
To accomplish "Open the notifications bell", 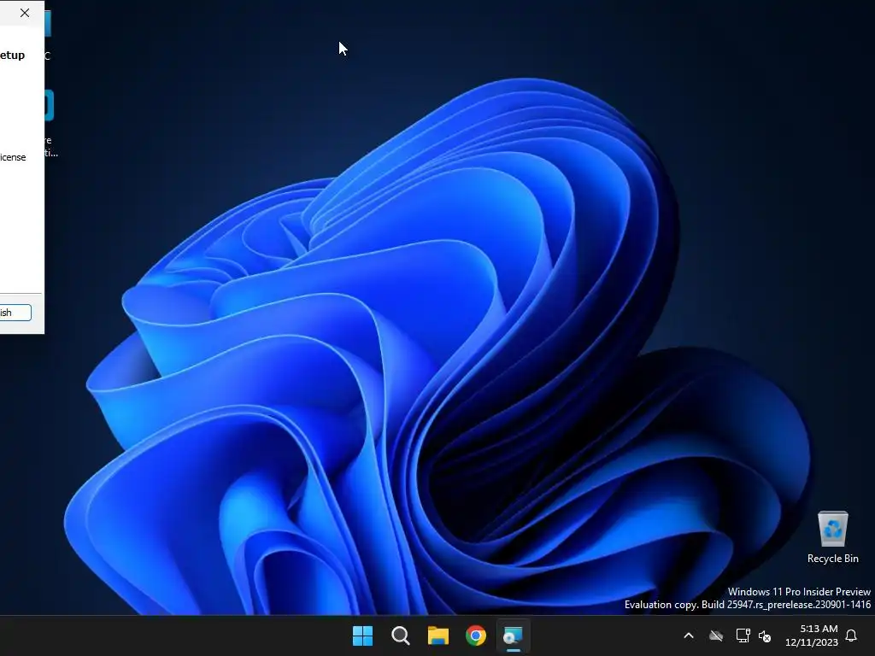I will [852, 635].
